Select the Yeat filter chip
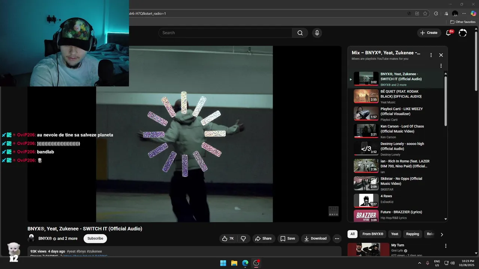479x269 pixels. pos(395,234)
